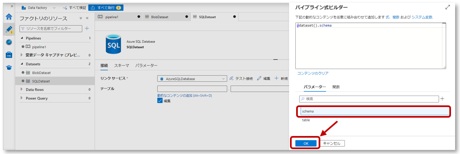Uncheck the 編集 checkbox under テーブル
The image size is (460, 154).
pyautogui.click(x=160, y=101)
